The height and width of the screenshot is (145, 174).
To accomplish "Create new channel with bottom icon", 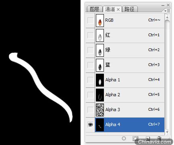I will 148,139.
